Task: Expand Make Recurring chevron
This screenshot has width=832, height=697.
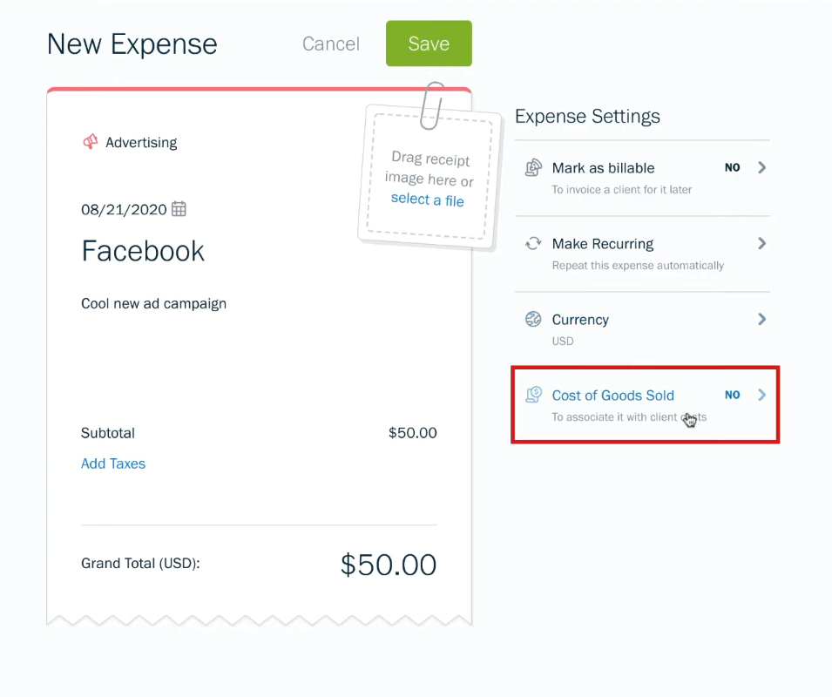Action: pyautogui.click(x=762, y=243)
